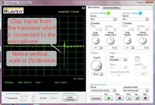Click the green Run arrow button

point(109,98)
